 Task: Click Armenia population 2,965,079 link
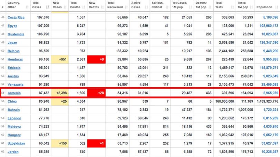pos(271,93)
